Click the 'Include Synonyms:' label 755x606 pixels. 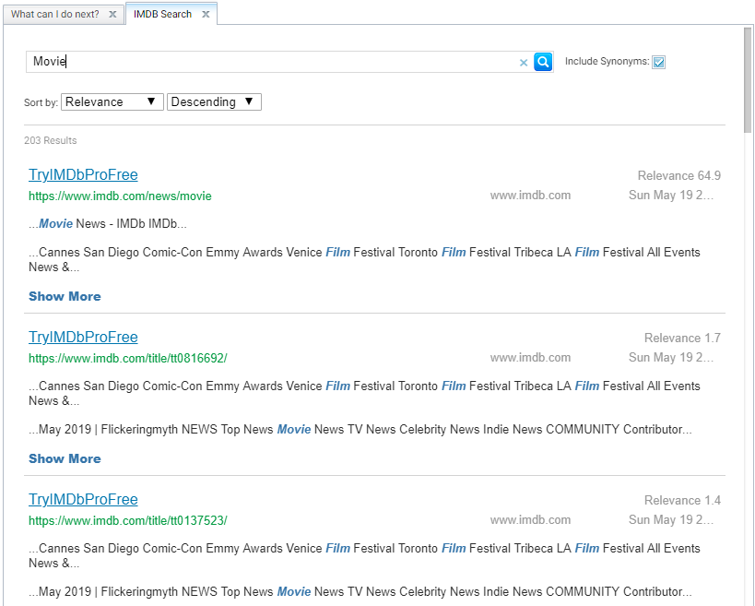coord(607,62)
